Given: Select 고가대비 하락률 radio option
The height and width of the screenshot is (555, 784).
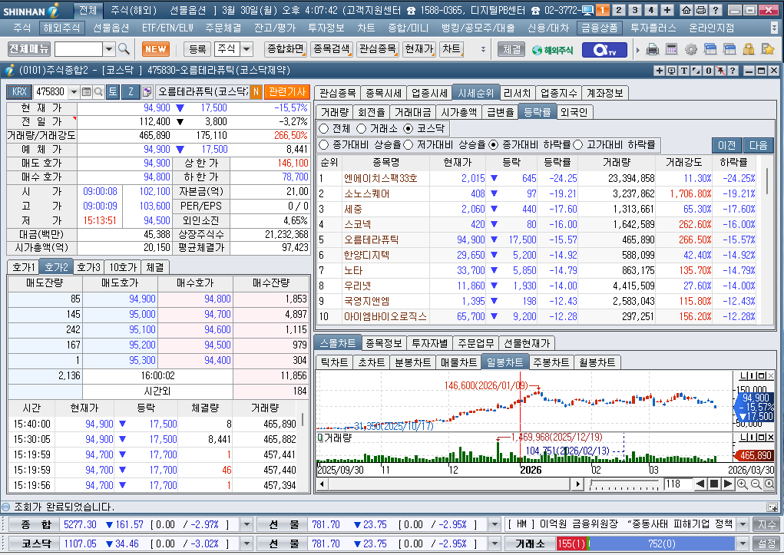Looking at the screenshot, I should (x=578, y=144).
